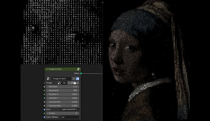This screenshot has height=121, width=210.
Task: Click the Color Attribute col field
Action: [70, 117]
